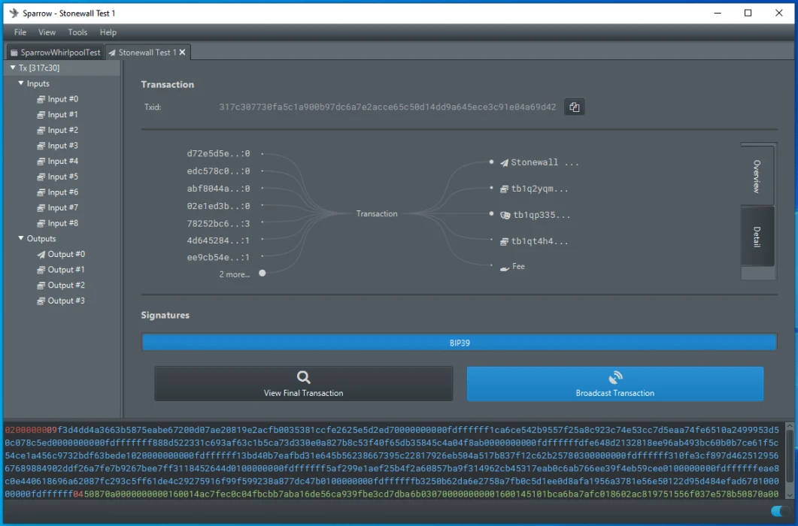
Task: Collapse the Tx [317c30] root node
Action: (13, 68)
